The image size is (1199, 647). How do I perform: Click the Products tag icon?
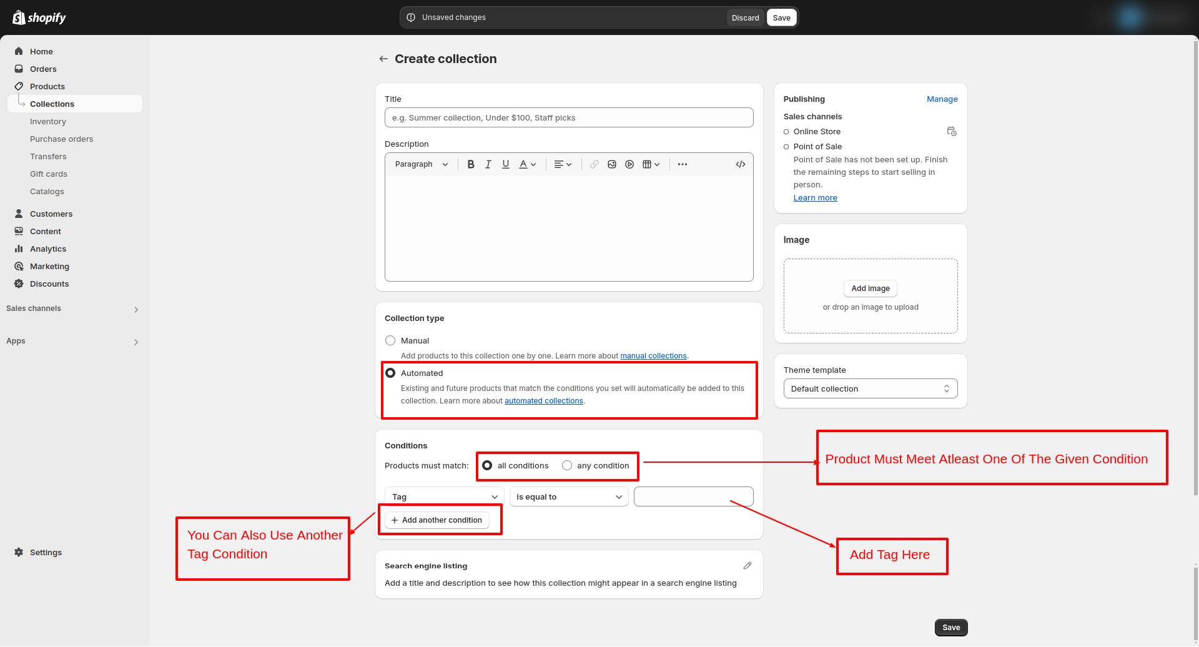tap(19, 86)
